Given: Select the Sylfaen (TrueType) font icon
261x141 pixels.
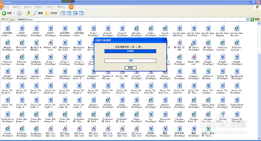Looking at the screenshot, I should tap(108, 100).
